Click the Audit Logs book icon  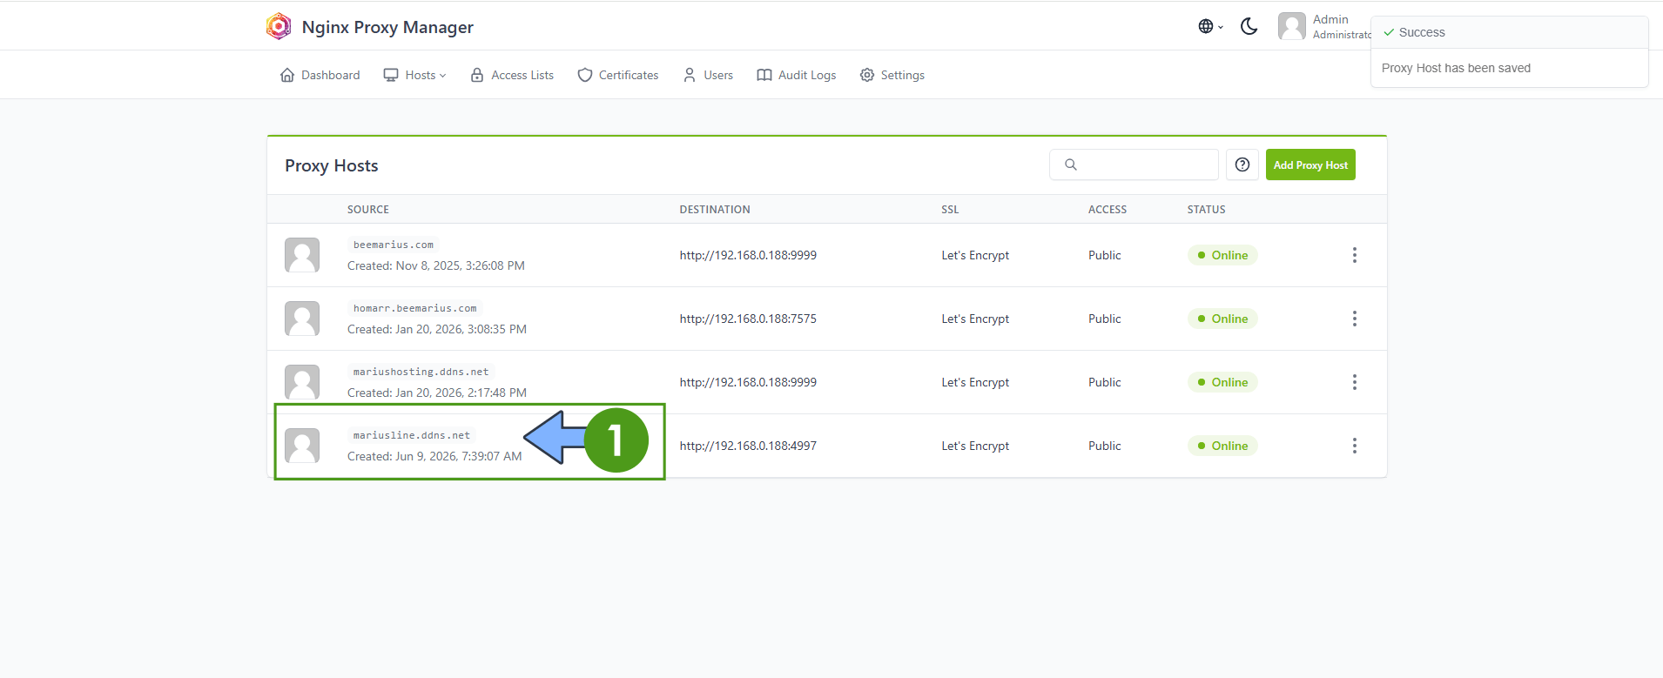(764, 75)
